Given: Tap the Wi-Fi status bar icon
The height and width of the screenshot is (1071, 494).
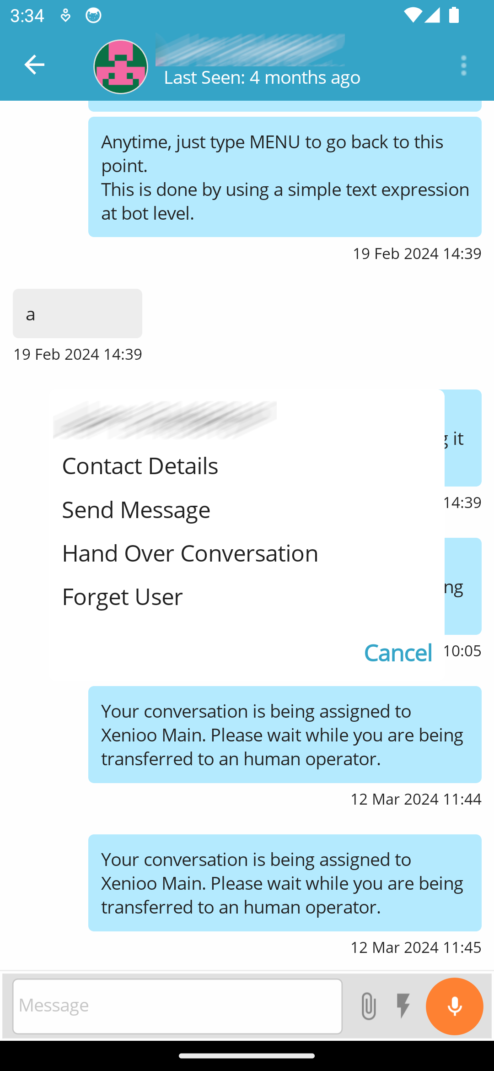Looking at the screenshot, I should tap(412, 16).
